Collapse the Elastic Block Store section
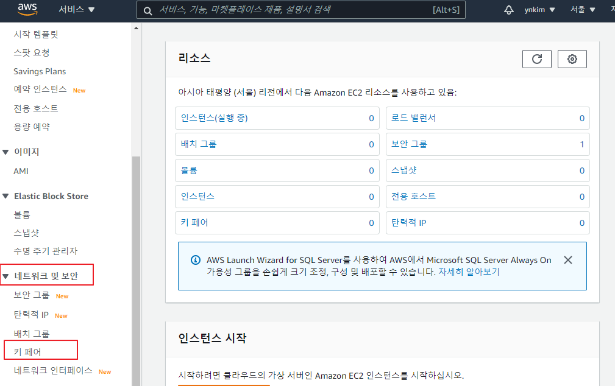The image size is (615, 386). [5, 196]
